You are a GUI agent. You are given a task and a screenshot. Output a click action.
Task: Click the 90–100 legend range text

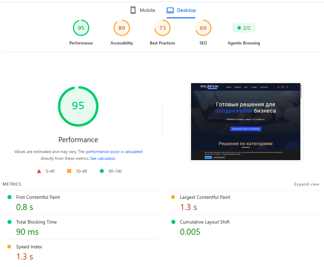[115, 171]
